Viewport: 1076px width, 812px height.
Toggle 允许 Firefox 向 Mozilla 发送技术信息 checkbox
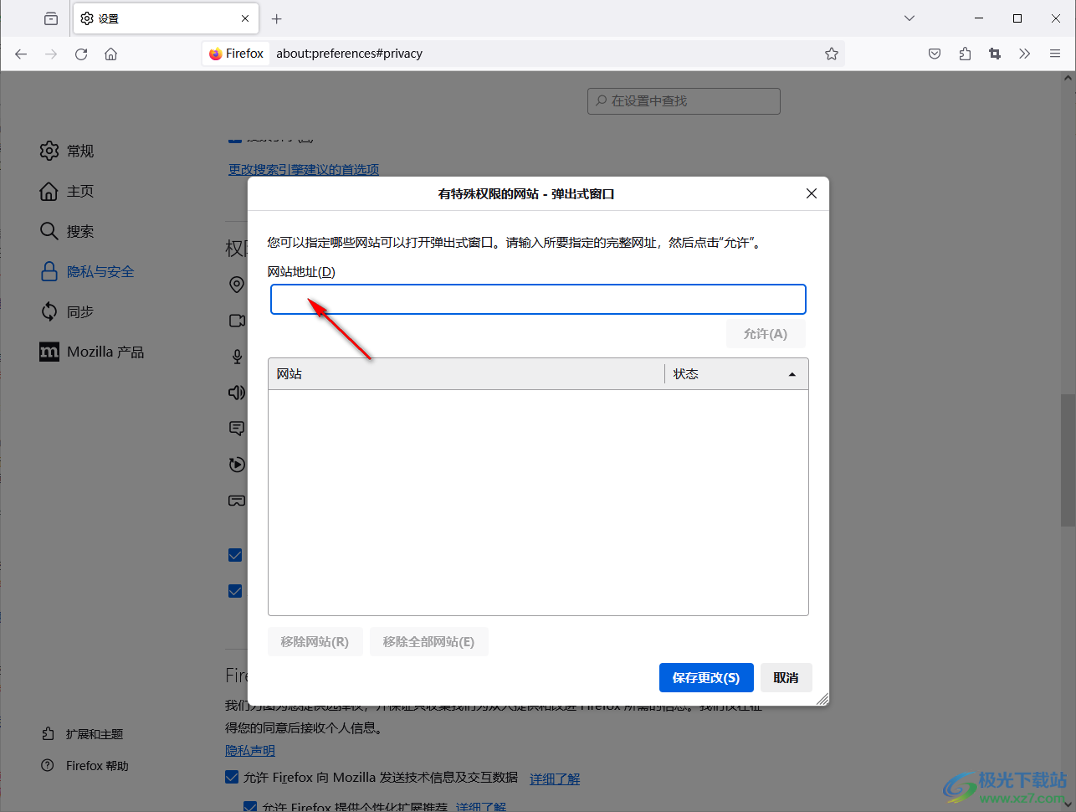pos(232,778)
